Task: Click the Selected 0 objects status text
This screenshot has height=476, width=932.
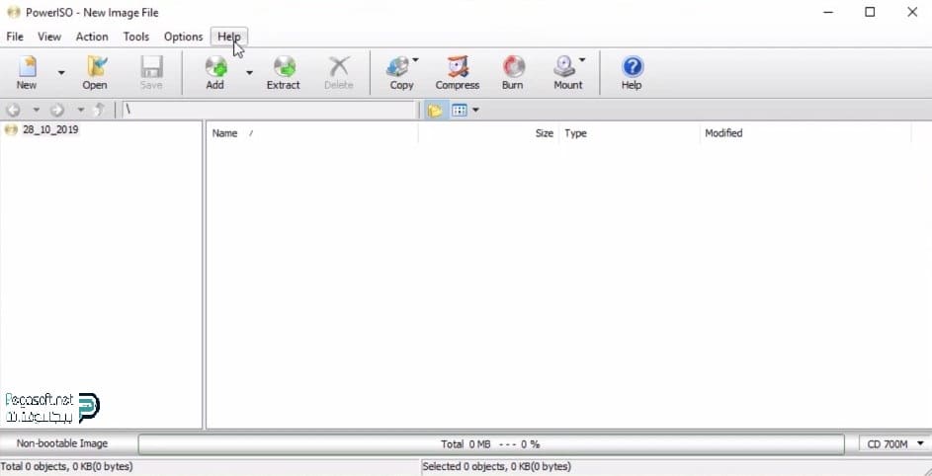Action: 497,466
